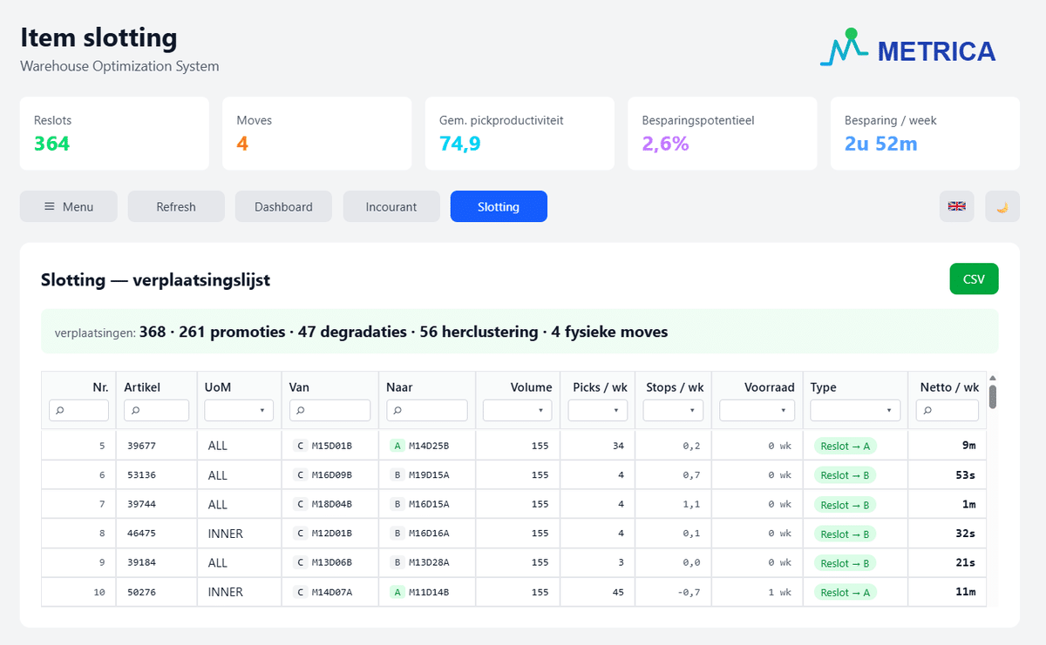The height and width of the screenshot is (645, 1046).
Task: Focus the Artikel column search field
Action: [157, 410]
